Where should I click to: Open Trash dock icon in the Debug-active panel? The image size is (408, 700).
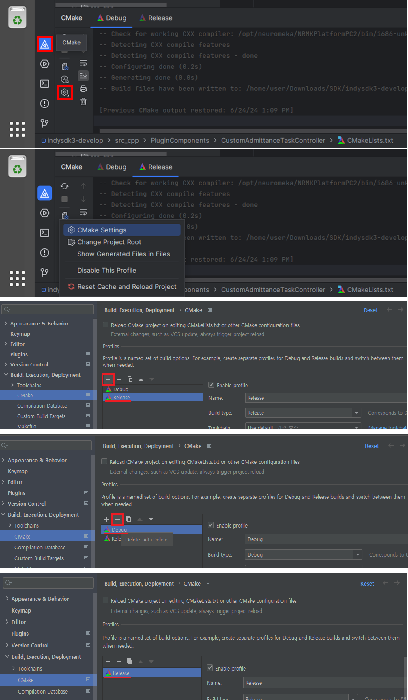[17, 18]
